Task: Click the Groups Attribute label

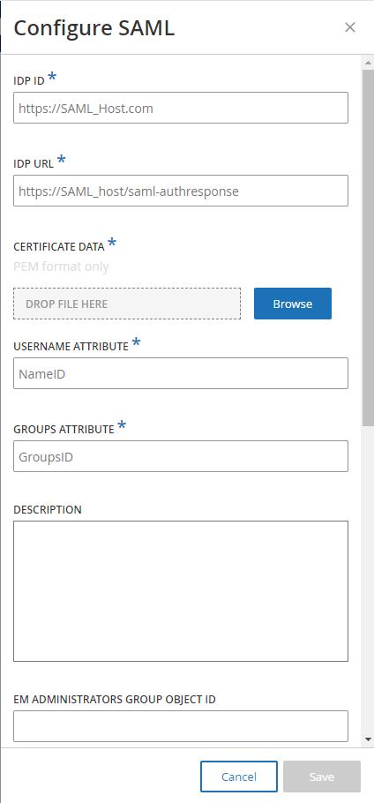Action: tap(64, 430)
